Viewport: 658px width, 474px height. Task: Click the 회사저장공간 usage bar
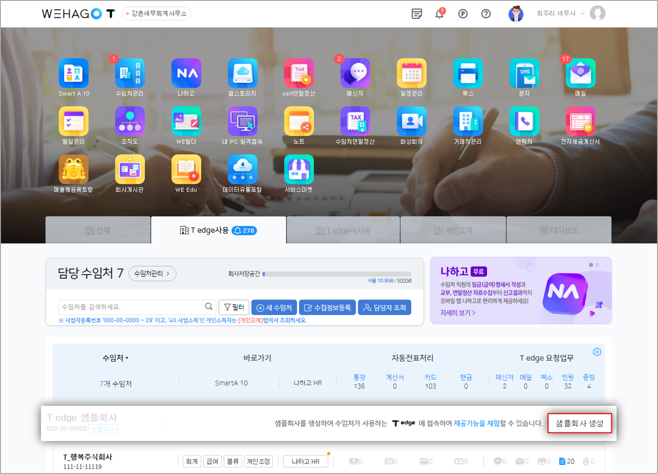(x=337, y=274)
